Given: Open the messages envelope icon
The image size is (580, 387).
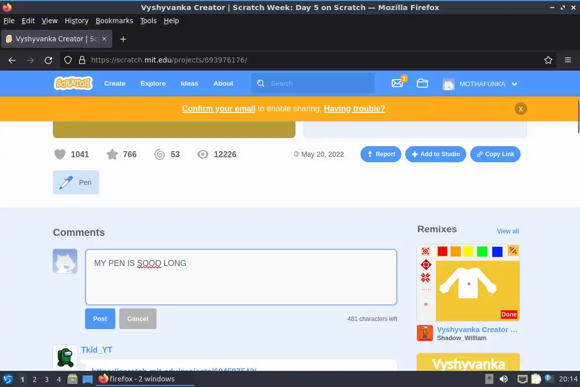Looking at the screenshot, I should (x=397, y=83).
